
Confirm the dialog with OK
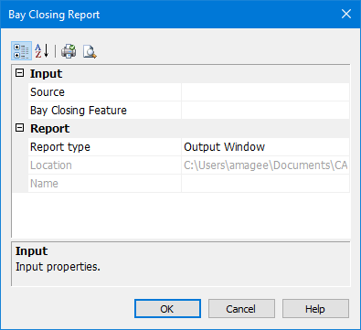point(167,309)
